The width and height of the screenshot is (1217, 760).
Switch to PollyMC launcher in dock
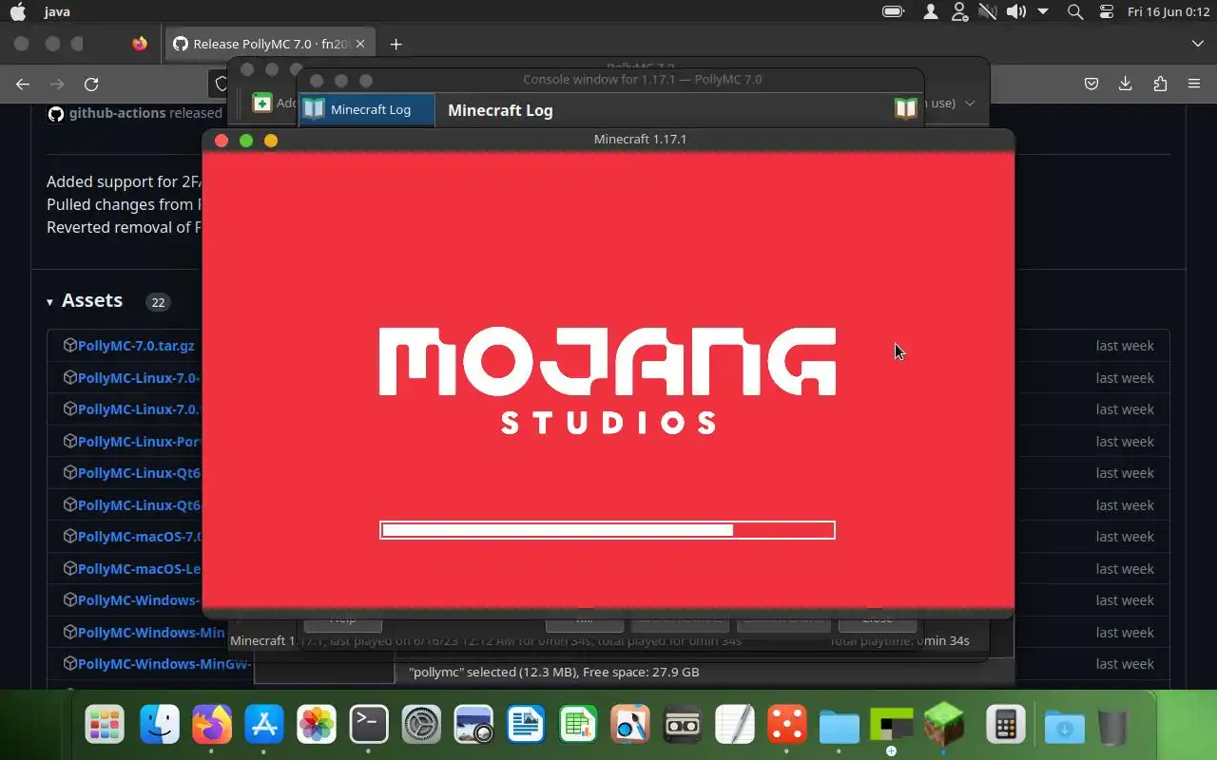click(892, 726)
